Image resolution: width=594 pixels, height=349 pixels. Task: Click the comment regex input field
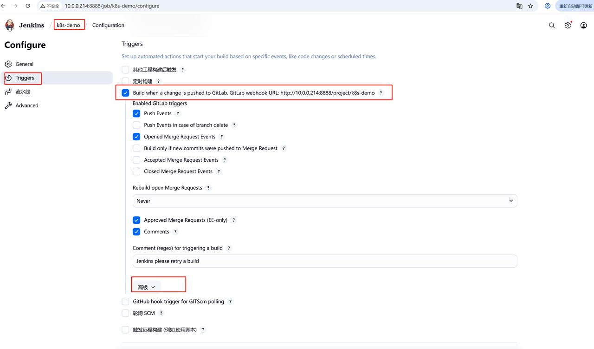(x=324, y=261)
